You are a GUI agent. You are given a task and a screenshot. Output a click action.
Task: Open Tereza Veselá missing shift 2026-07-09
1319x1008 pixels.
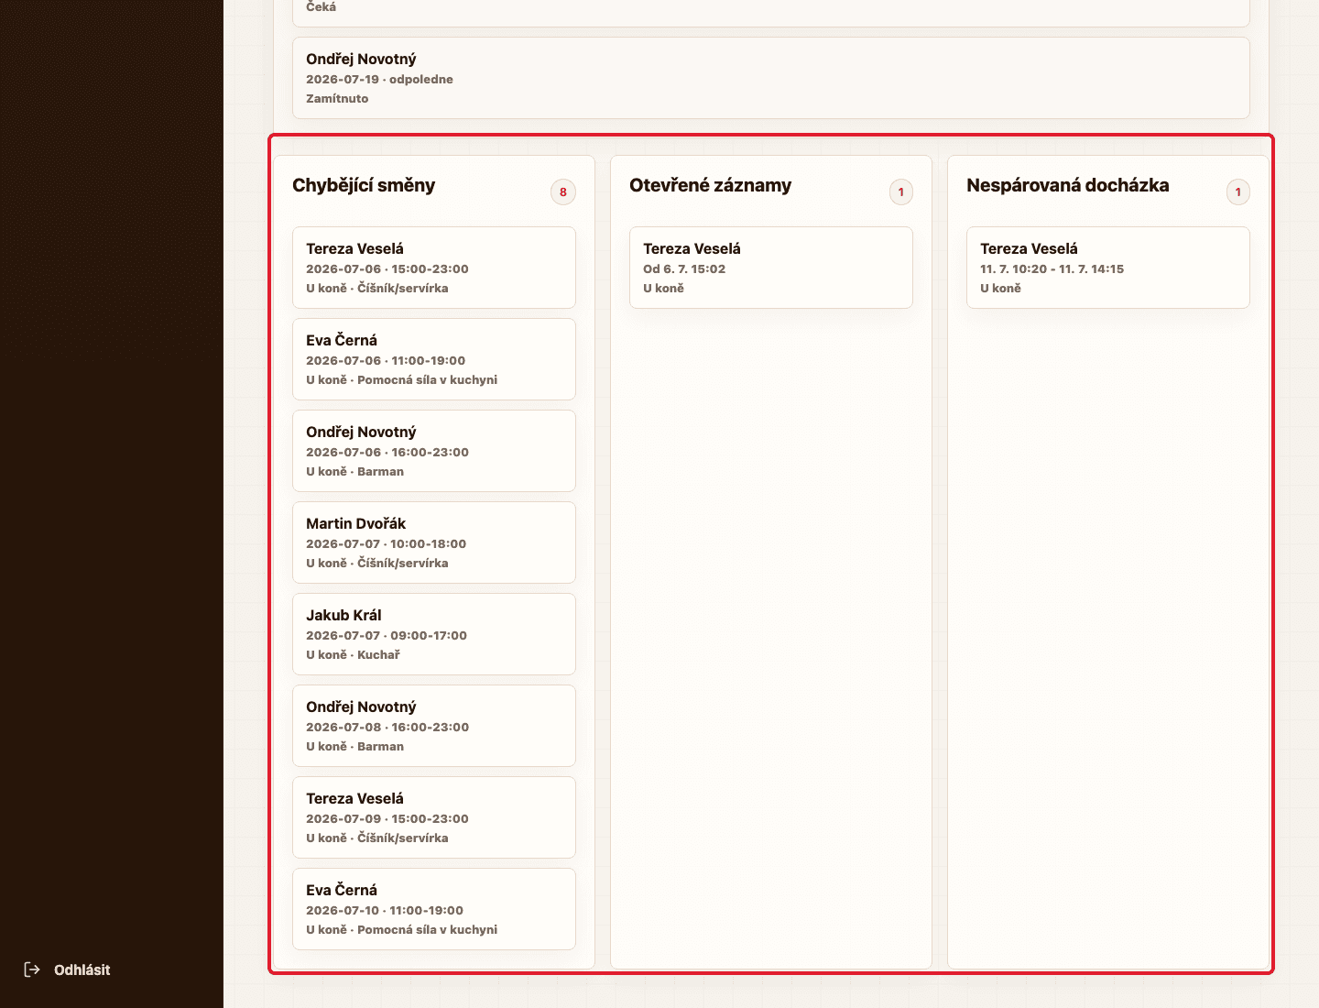434,817
